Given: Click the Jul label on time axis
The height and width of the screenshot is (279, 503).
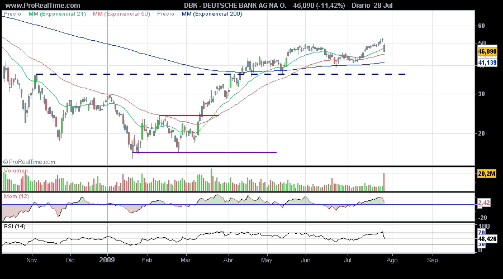Looking at the screenshot, I should coord(348,260).
